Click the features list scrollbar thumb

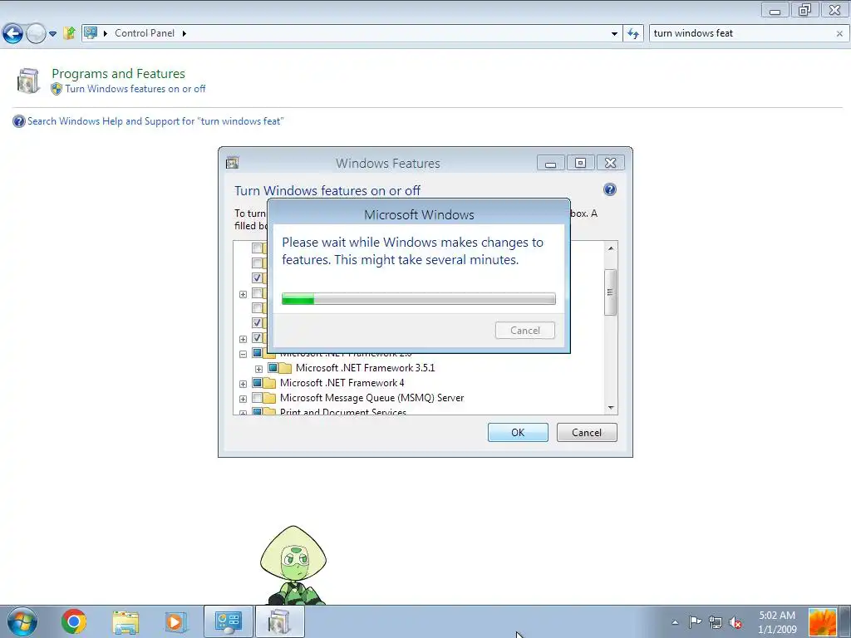tap(611, 292)
